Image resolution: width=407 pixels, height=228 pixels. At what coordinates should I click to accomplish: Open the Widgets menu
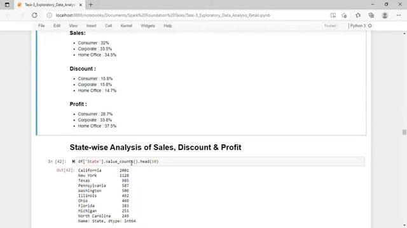click(148, 26)
